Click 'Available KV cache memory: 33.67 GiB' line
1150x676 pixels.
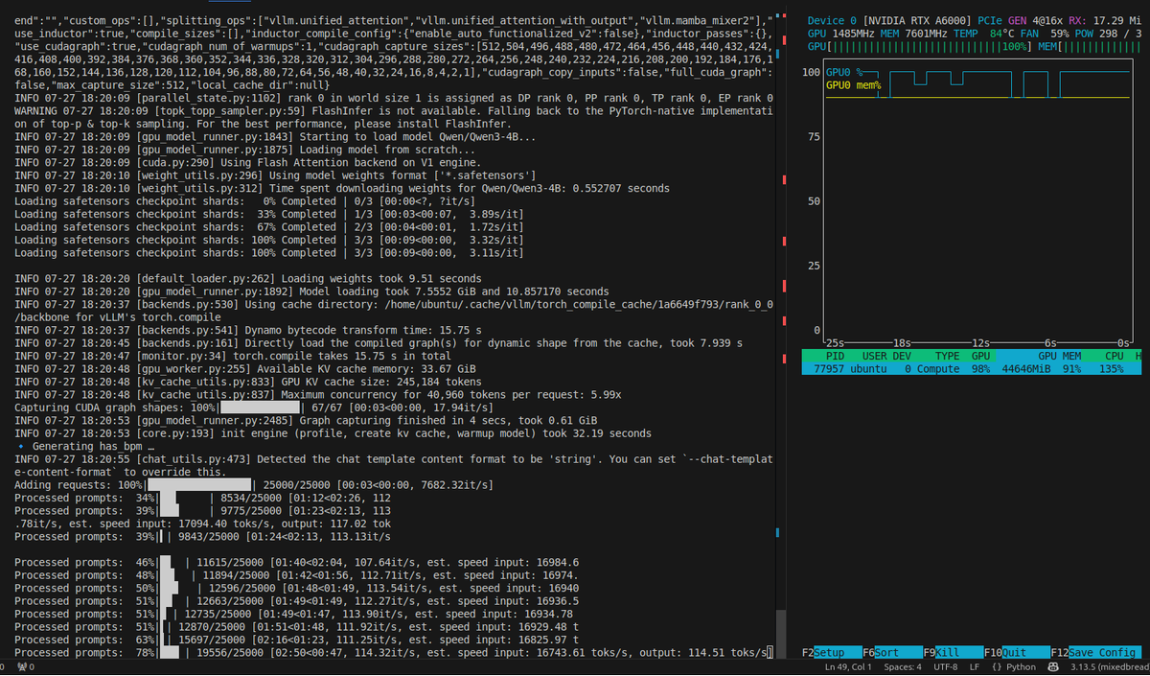[245, 368]
